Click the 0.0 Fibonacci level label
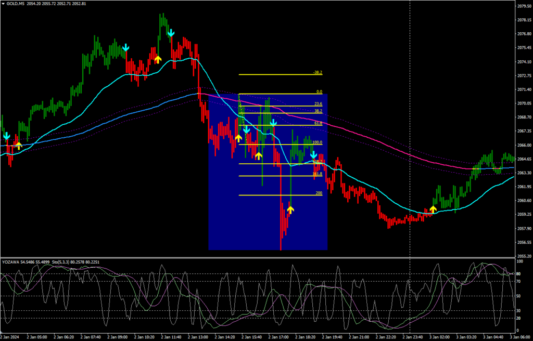Viewport: 533px width, 341px height. (319, 91)
